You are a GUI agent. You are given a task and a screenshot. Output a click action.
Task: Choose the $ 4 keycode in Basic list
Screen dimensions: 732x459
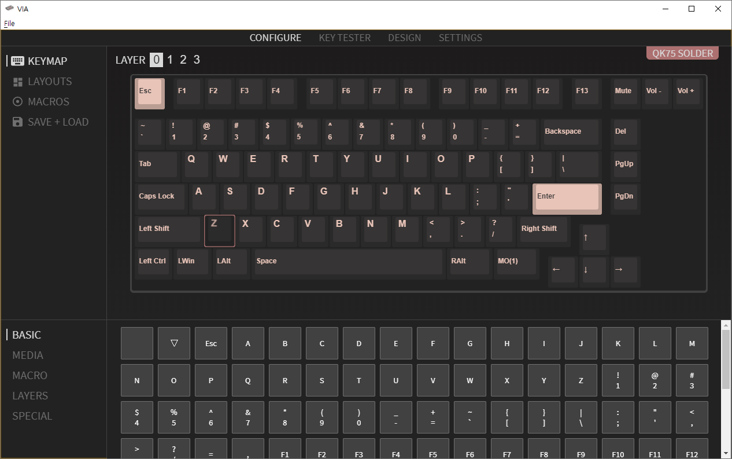coord(137,417)
